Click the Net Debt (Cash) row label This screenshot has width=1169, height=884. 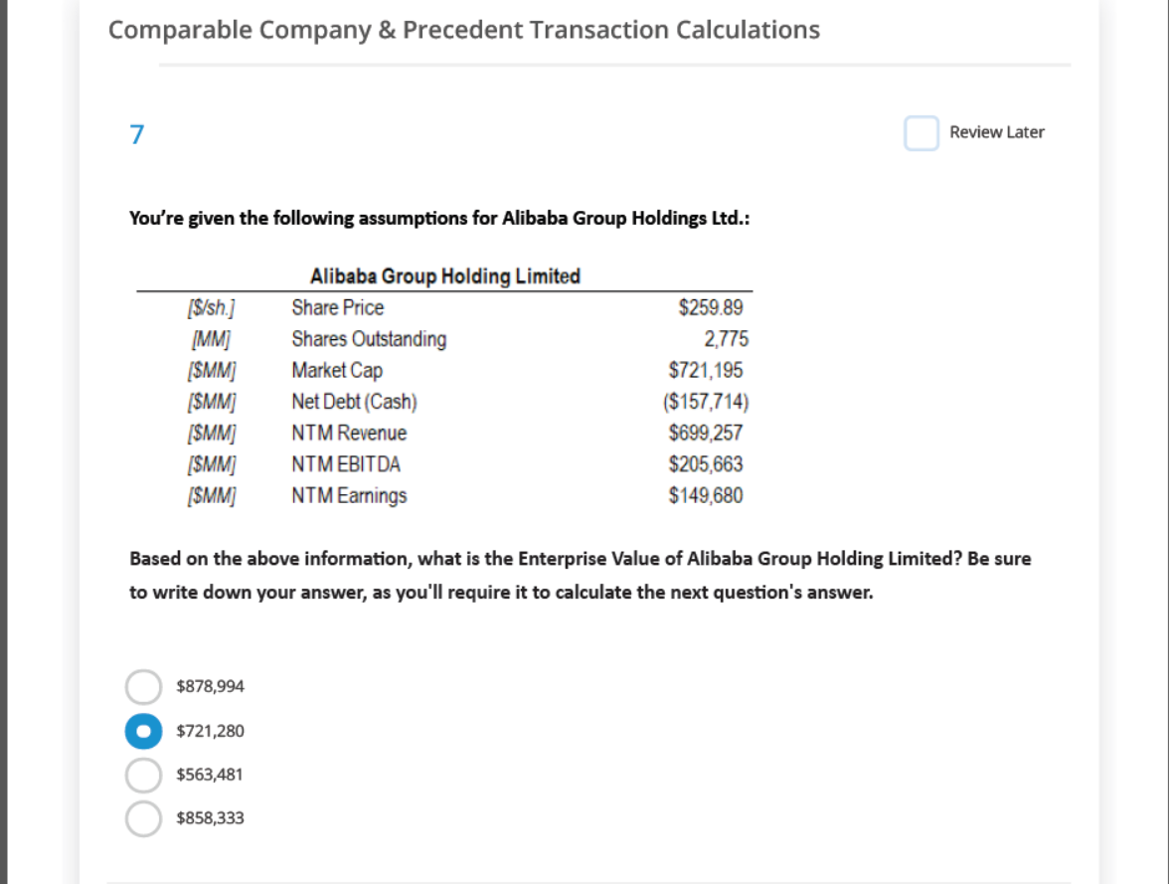tap(354, 402)
